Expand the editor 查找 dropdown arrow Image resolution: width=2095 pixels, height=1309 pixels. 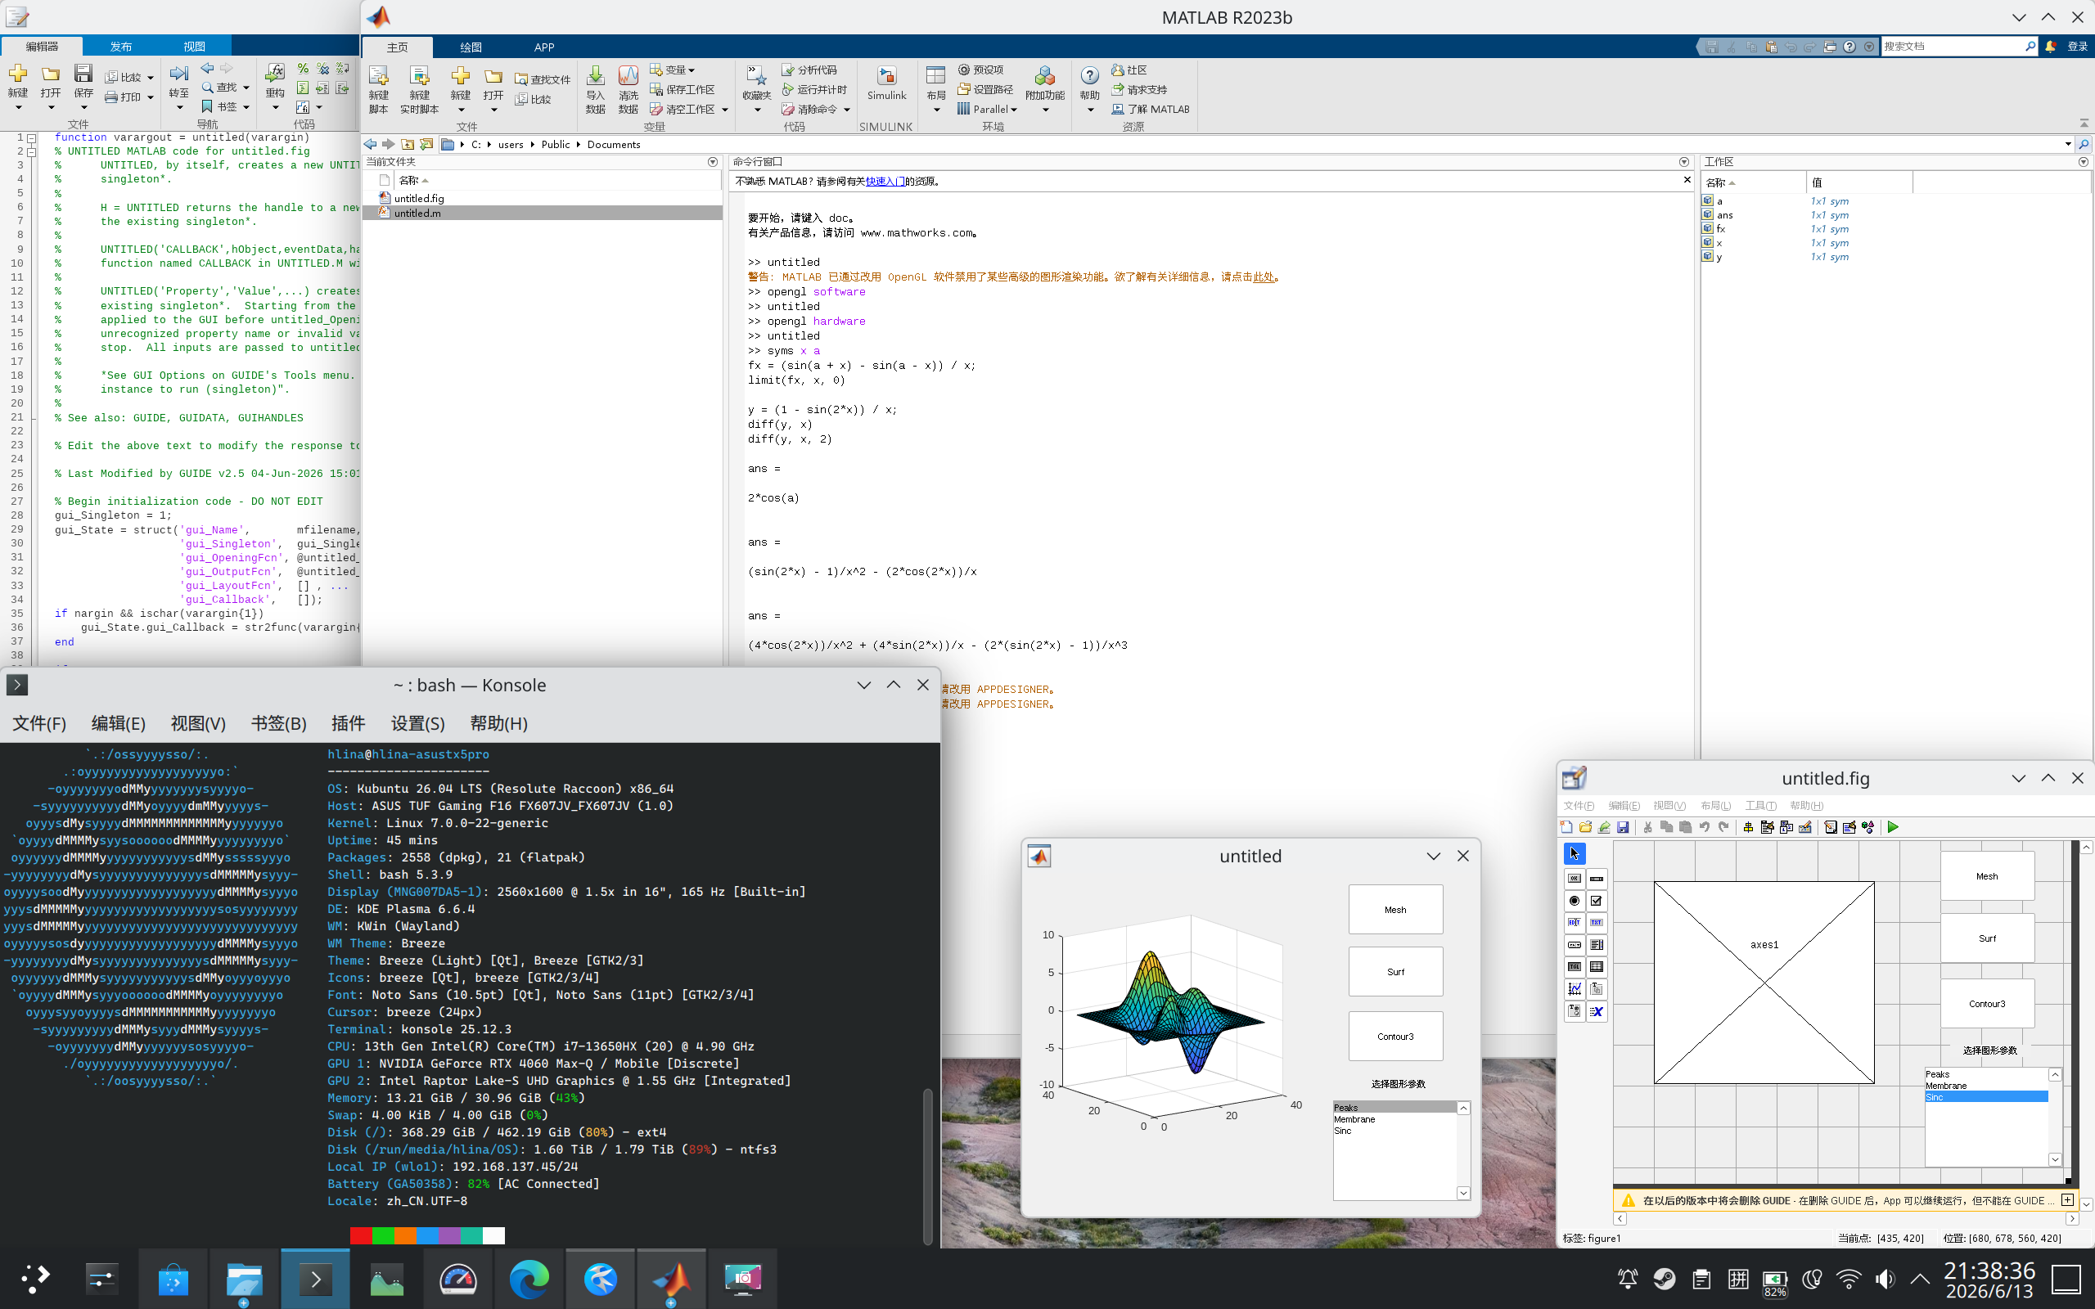pos(246,88)
